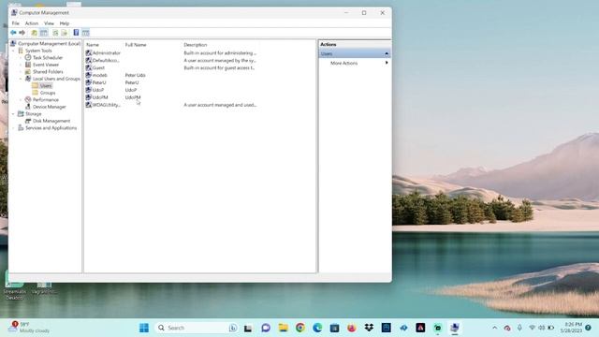Select Task Scheduler in the tree
The height and width of the screenshot is (337, 599).
tap(44, 58)
